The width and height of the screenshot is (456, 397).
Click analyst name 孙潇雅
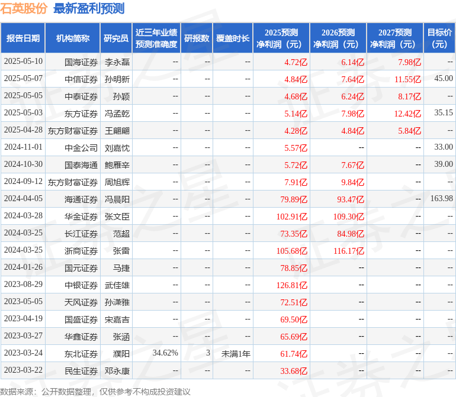point(117,302)
